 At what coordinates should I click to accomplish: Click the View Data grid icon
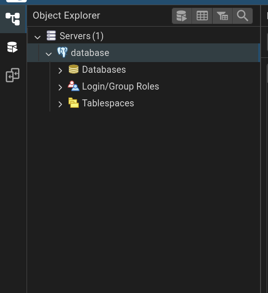click(x=202, y=16)
